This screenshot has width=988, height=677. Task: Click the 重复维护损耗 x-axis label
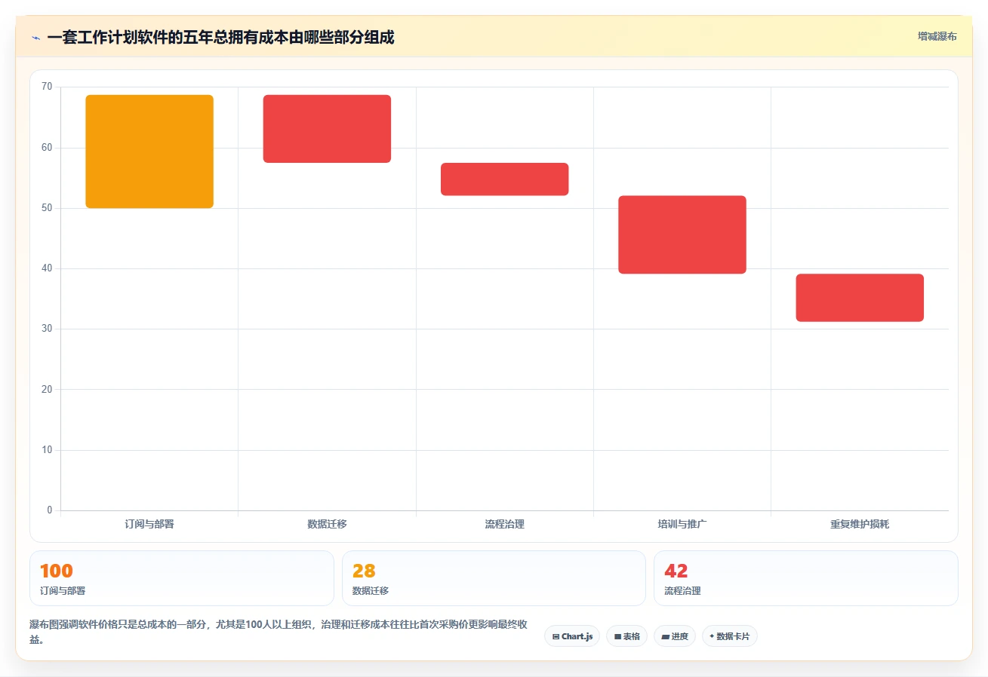(x=860, y=524)
